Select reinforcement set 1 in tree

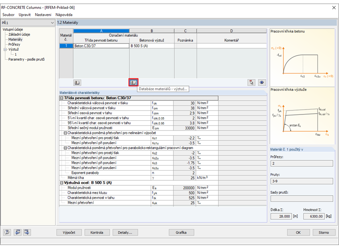point(16,54)
